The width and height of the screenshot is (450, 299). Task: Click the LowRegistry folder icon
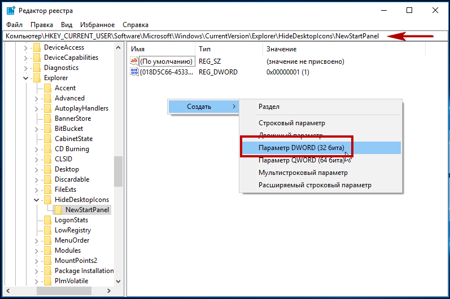[47, 230]
